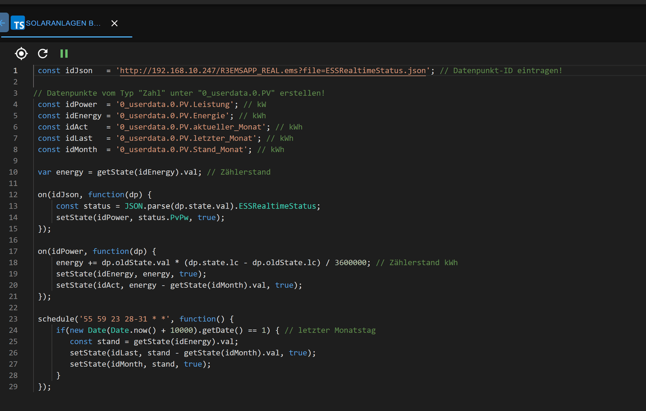Viewport: 646px width, 411px height.
Task: Click the string '0_userdata.0.PV.Leistung'
Action: point(174,105)
